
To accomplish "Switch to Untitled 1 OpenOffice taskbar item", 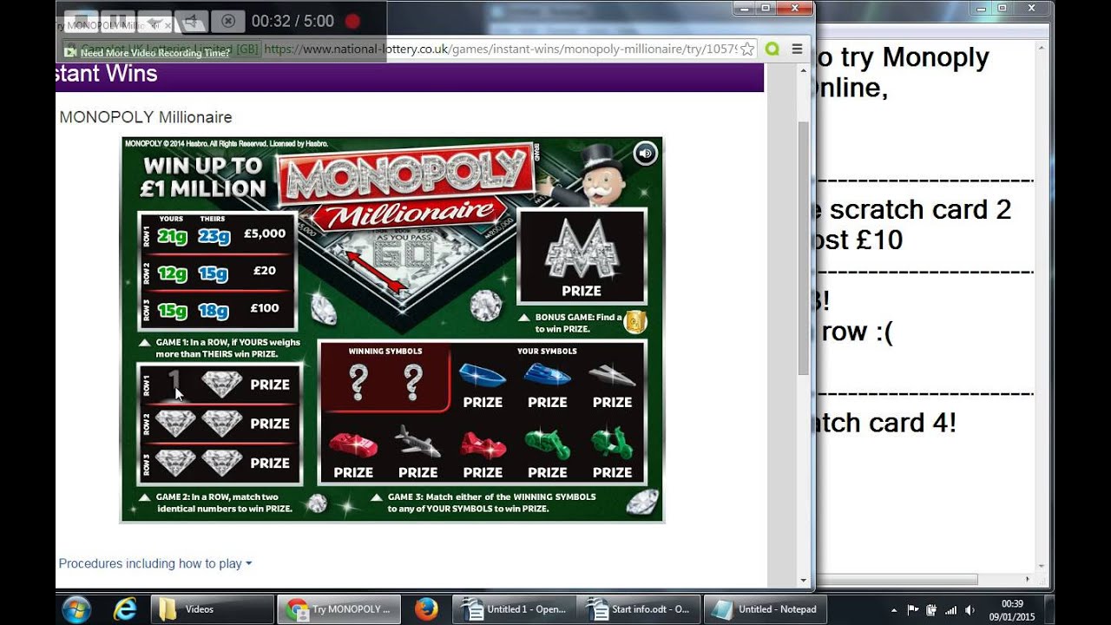I will point(516,609).
